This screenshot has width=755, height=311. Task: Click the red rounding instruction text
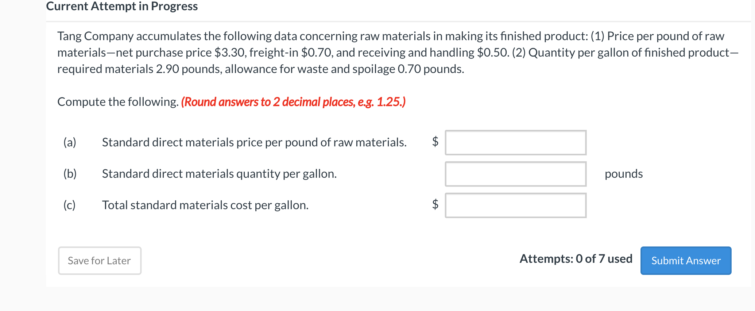click(x=293, y=102)
